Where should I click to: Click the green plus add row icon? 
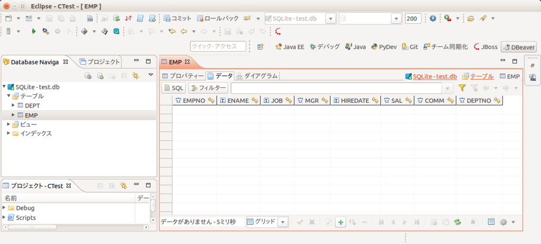click(341, 222)
